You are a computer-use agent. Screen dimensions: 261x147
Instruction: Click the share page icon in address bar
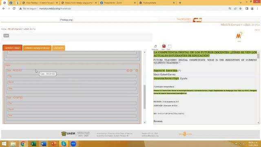tap(235, 9)
